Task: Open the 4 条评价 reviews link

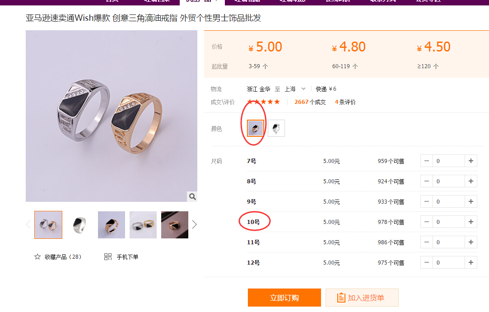Action: [x=345, y=102]
